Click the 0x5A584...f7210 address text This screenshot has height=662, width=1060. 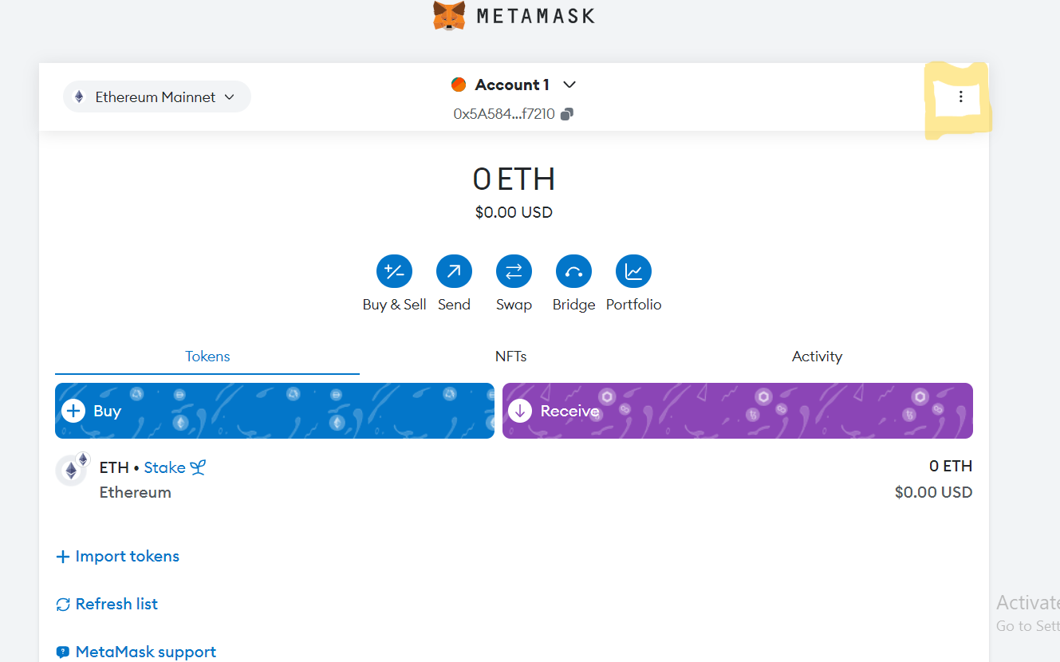(x=504, y=114)
